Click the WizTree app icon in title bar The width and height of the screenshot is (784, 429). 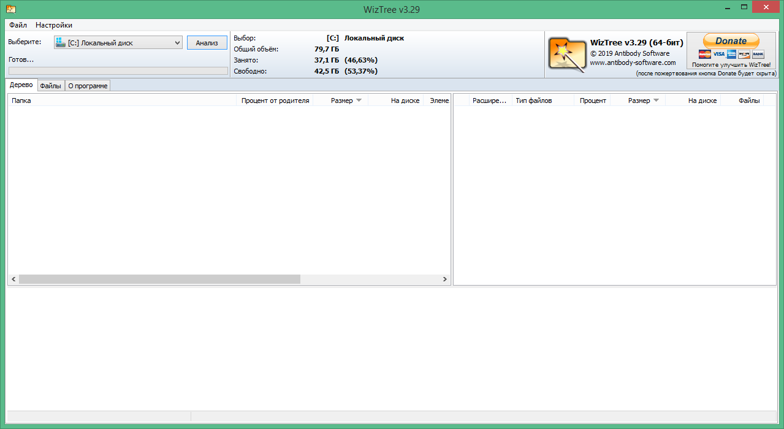[x=10, y=9]
